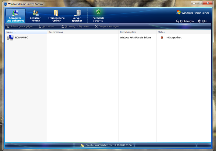The image size is (216, 151).
Task: Choose Sicherung konfigurieren in the toolbar
Action: click(75, 27)
